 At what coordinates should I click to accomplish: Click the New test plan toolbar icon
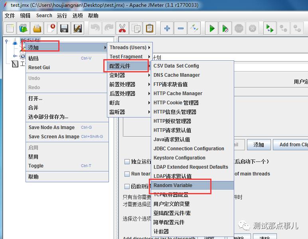click(x=10, y=28)
